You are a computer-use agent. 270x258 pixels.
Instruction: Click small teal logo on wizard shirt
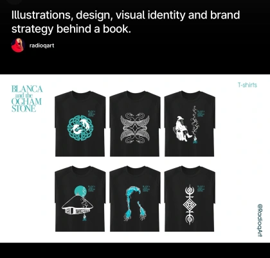point(201,114)
